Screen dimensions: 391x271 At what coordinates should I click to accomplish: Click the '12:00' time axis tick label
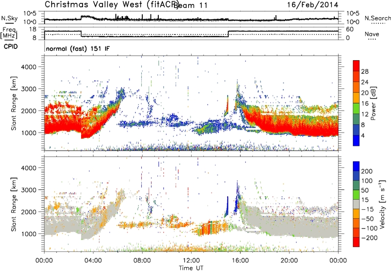click(191, 261)
